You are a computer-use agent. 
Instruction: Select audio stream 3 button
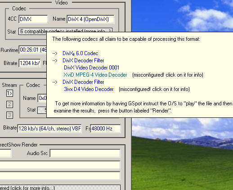click(9, 115)
